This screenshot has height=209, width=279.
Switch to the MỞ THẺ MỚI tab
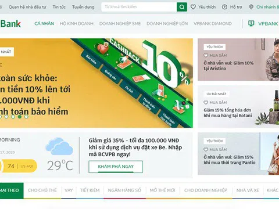point(163,190)
